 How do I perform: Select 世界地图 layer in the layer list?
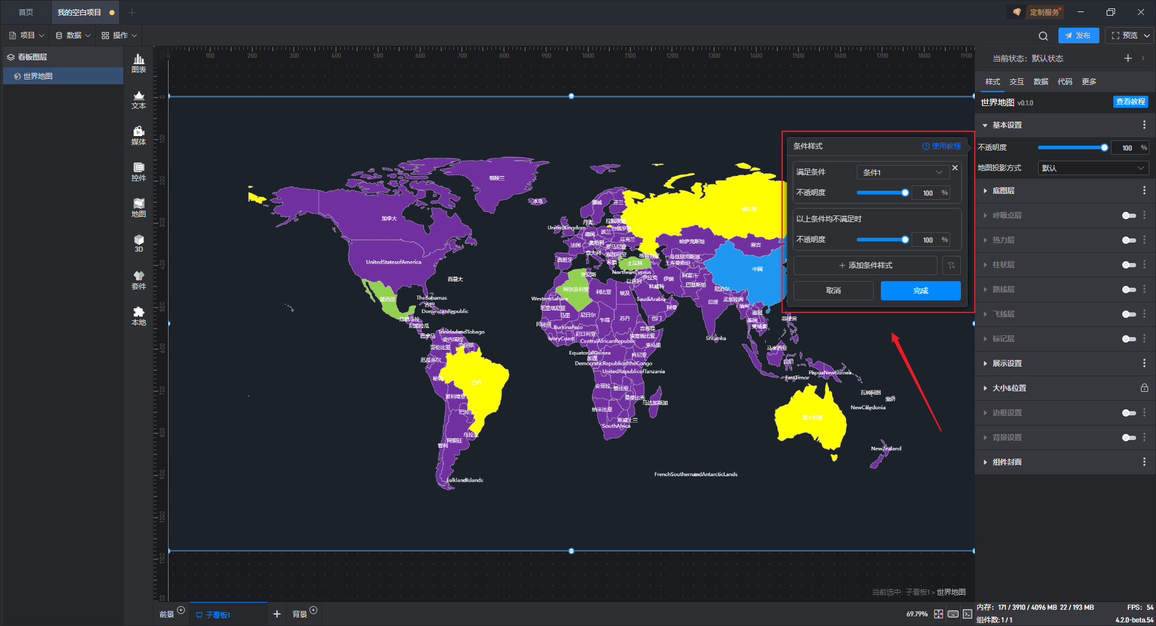[38, 76]
